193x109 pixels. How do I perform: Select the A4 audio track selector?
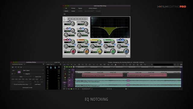point(70,85)
